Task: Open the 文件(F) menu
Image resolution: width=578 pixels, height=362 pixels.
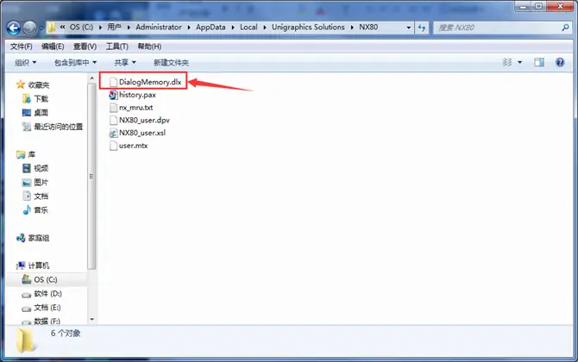Action: click(x=21, y=47)
